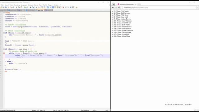Toggle Show All Characters icon

(x=50, y=7)
